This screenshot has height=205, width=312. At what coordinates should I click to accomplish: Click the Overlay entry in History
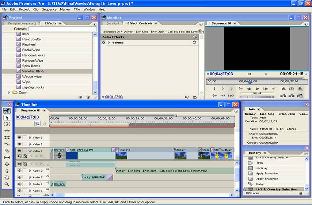coord(262,168)
